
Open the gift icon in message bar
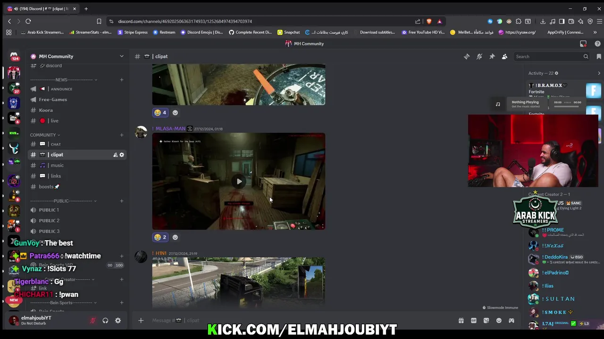(x=461, y=321)
